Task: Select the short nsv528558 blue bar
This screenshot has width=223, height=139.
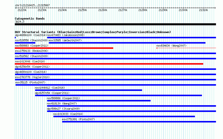Action: 25,43
